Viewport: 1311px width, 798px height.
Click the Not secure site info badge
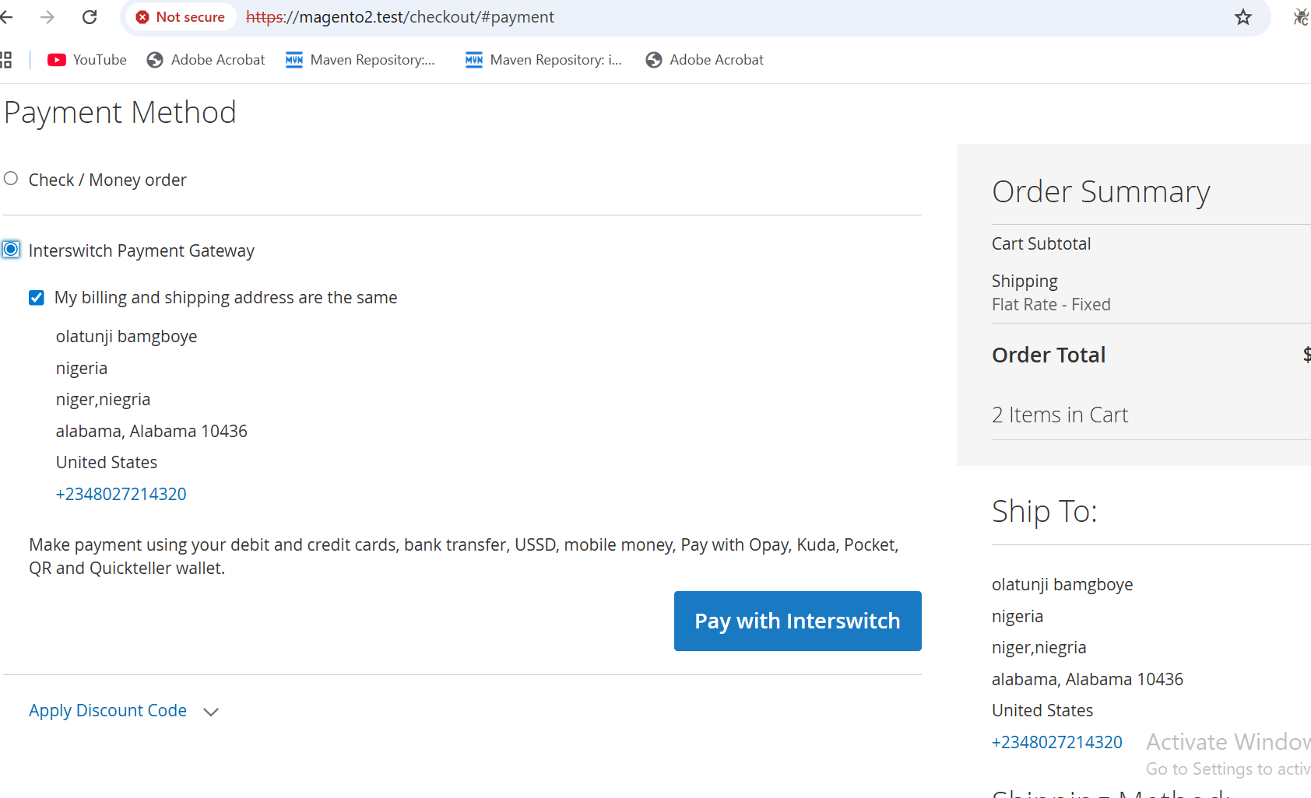tap(181, 17)
